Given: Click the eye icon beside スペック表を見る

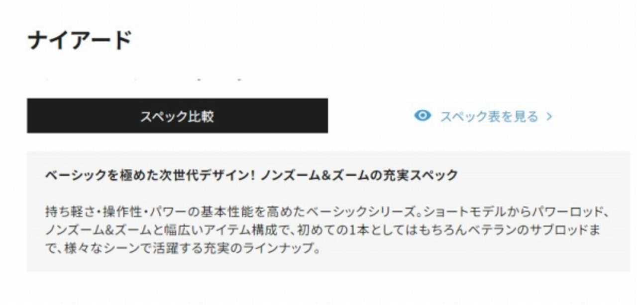Looking at the screenshot, I should (x=423, y=116).
